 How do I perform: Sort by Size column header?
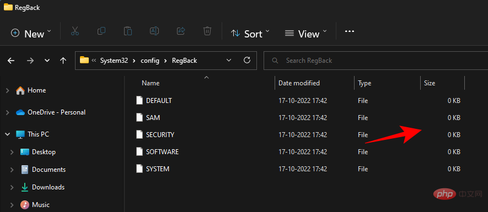pyautogui.click(x=430, y=83)
